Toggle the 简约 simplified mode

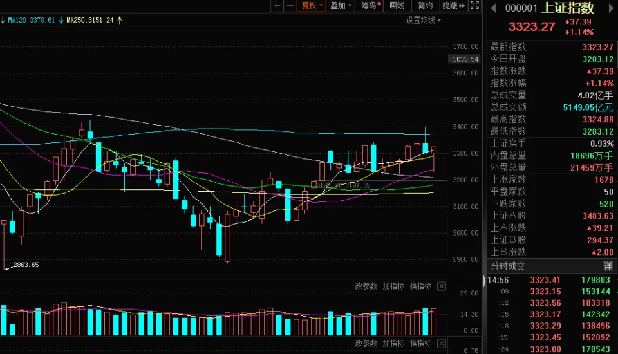(425, 6)
